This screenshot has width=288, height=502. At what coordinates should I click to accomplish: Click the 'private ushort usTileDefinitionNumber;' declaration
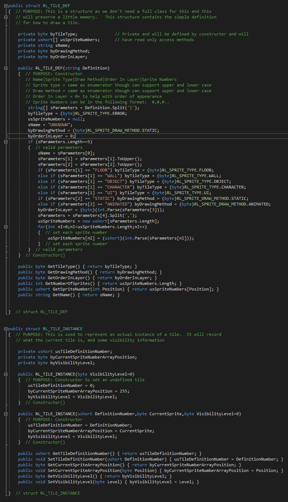(x=65, y=351)
